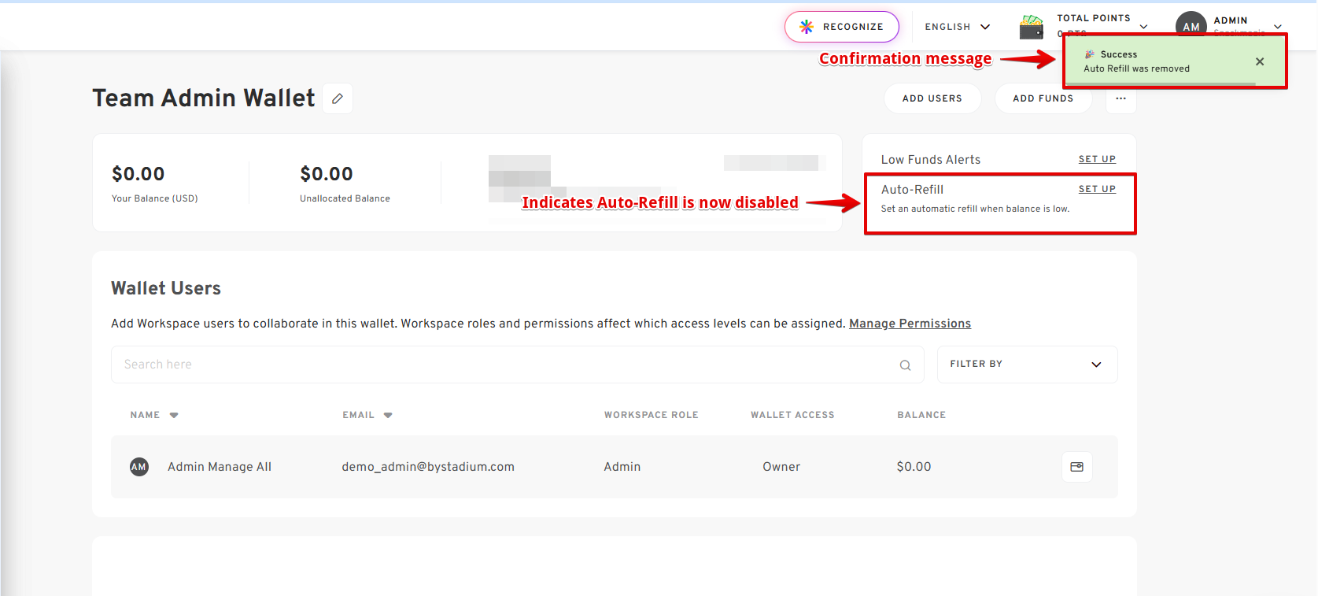1318x596 pixels.
Task: Click the AM avatar in user row
Action: coord(139,467)
